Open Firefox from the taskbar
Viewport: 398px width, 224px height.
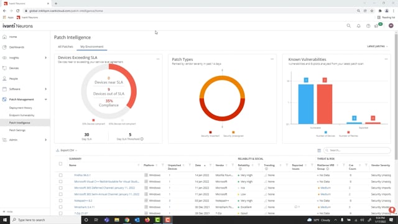147,220
